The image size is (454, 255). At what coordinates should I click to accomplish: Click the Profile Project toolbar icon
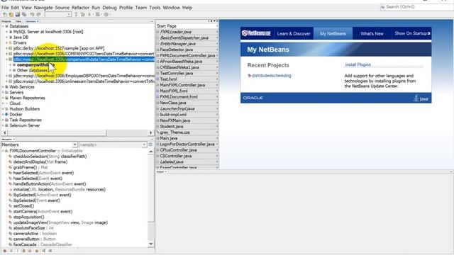pyautogui.click(x=106, y=14)
